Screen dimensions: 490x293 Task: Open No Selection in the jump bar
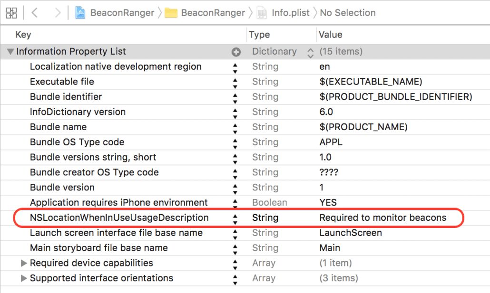pos(348,12)
